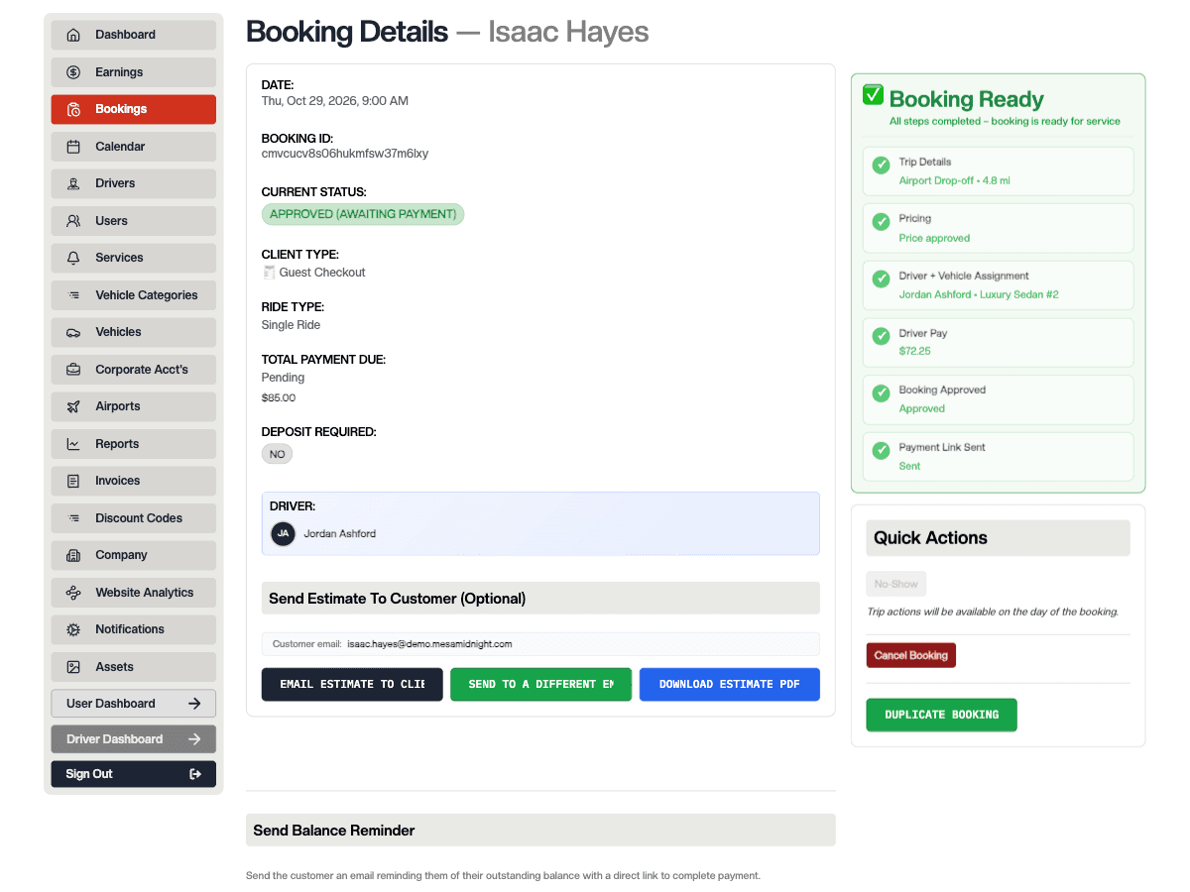This screenshot has height=892, width=1190.
Task: Click the Invoices document icon
Action: click(x=73, y=481)
